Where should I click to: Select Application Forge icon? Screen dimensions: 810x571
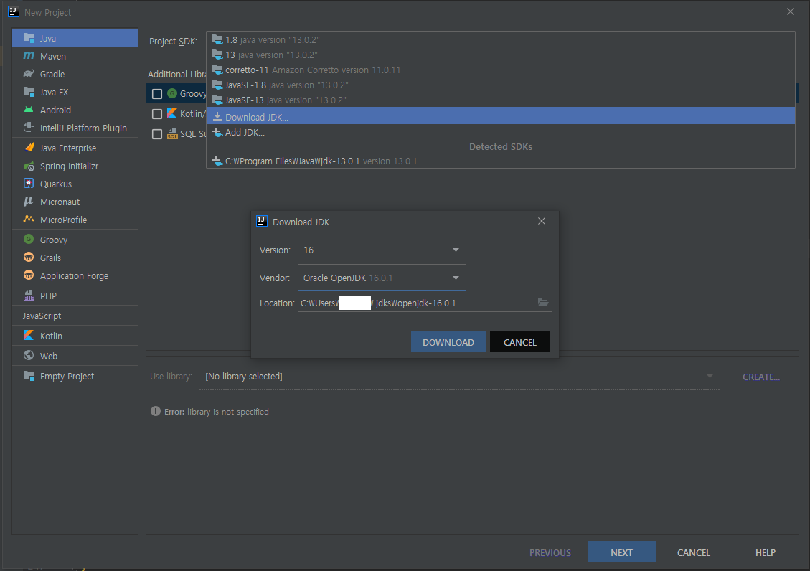click(x=29, y=275)
